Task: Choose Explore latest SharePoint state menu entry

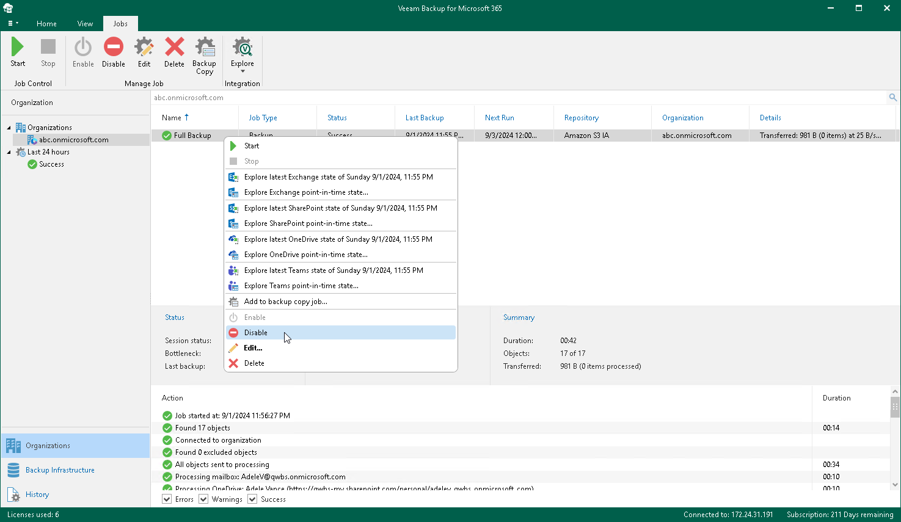Action: point(341,208)
